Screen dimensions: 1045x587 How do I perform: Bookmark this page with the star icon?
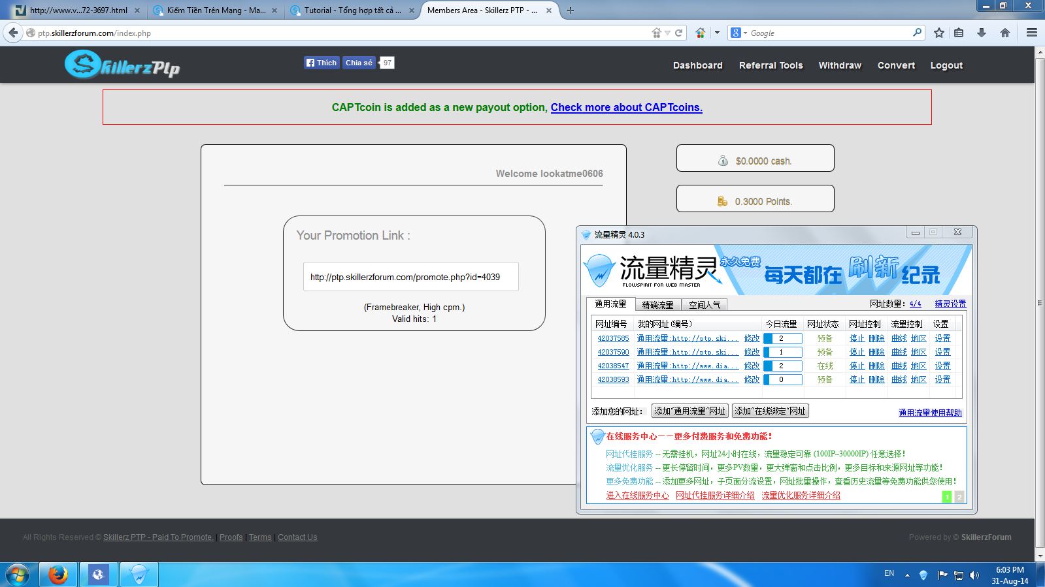(939, 33)
